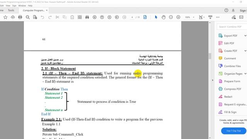Click the "End If" blue text
247x139 pixels.
pos(46,114)
